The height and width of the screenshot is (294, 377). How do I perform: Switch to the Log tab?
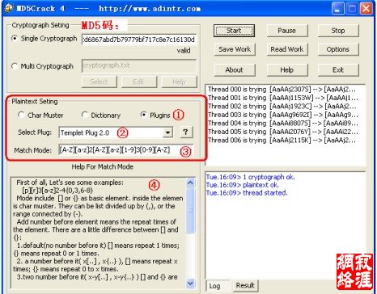point(215,286)
